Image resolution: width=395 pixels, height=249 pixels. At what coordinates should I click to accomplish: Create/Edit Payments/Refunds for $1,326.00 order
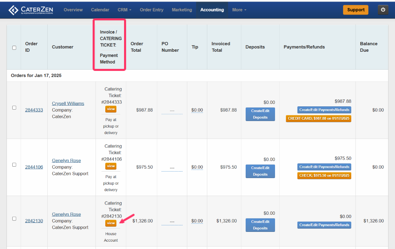click(324, 225)
